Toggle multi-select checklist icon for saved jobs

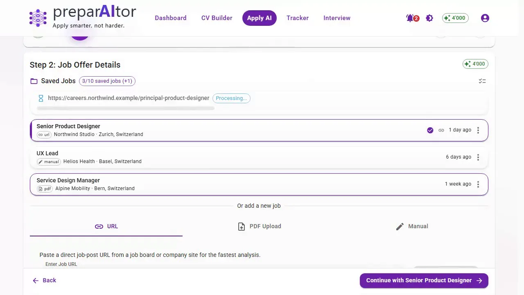(482, 81)
